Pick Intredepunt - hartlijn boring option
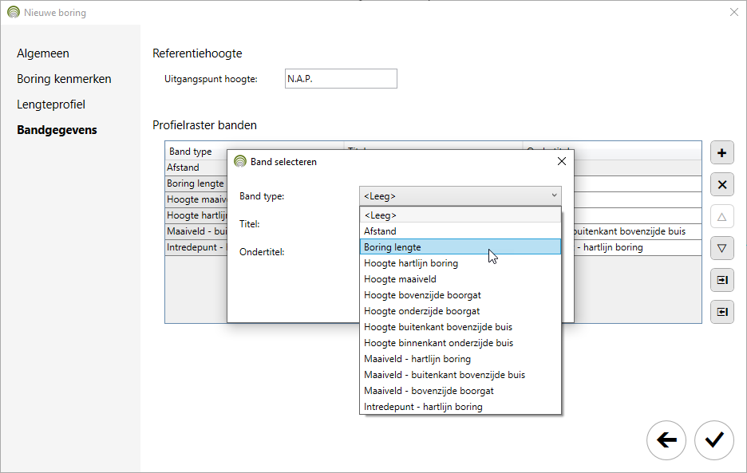747x473 pixels. pyautogui.click(x=460, y=406)
